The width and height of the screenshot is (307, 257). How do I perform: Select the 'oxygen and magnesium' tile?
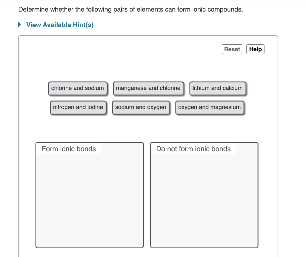[x=209, y=107]
